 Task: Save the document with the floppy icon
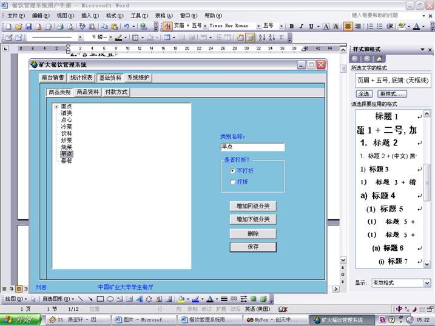coord(29,26)
